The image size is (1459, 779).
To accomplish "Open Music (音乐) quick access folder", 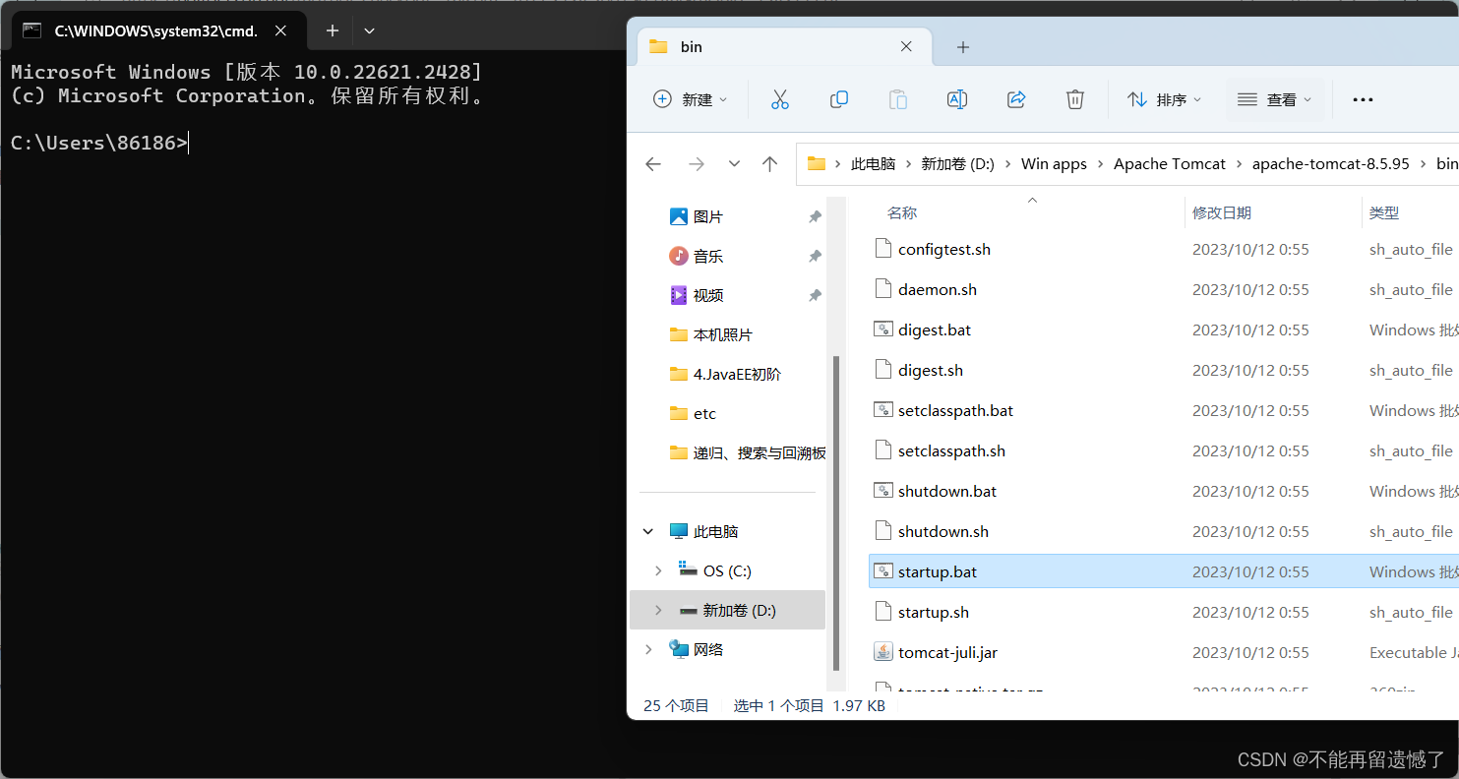I will [697, 256].
